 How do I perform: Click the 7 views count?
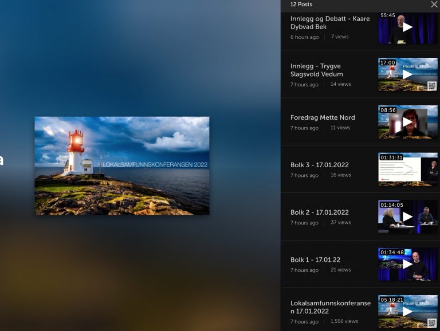coord(340,37)
